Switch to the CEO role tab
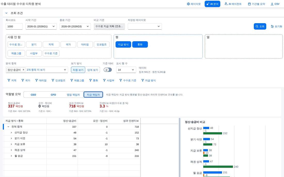This screenshot has height=177, width=284. coord(33,95)
